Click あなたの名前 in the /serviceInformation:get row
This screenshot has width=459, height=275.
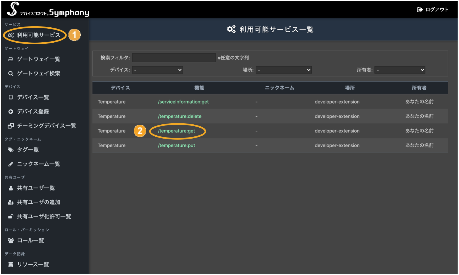(x=419, y=102)
